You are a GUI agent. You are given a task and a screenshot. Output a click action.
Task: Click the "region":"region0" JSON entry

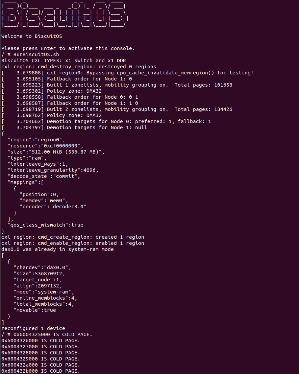tap(36, 140)
